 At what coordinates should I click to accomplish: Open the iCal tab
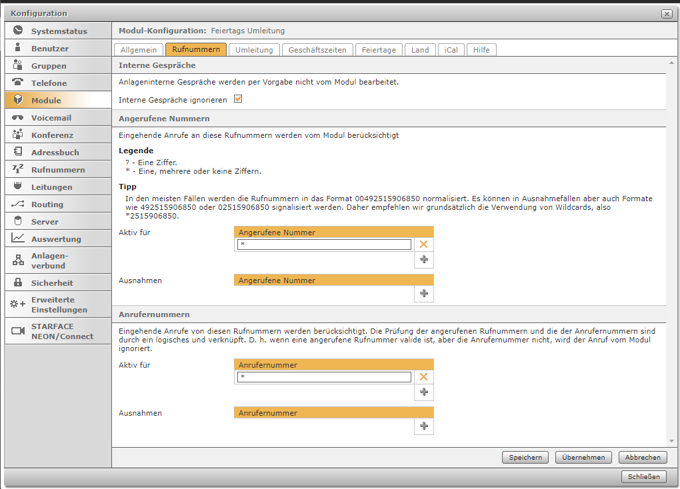[x=451, y=50]
